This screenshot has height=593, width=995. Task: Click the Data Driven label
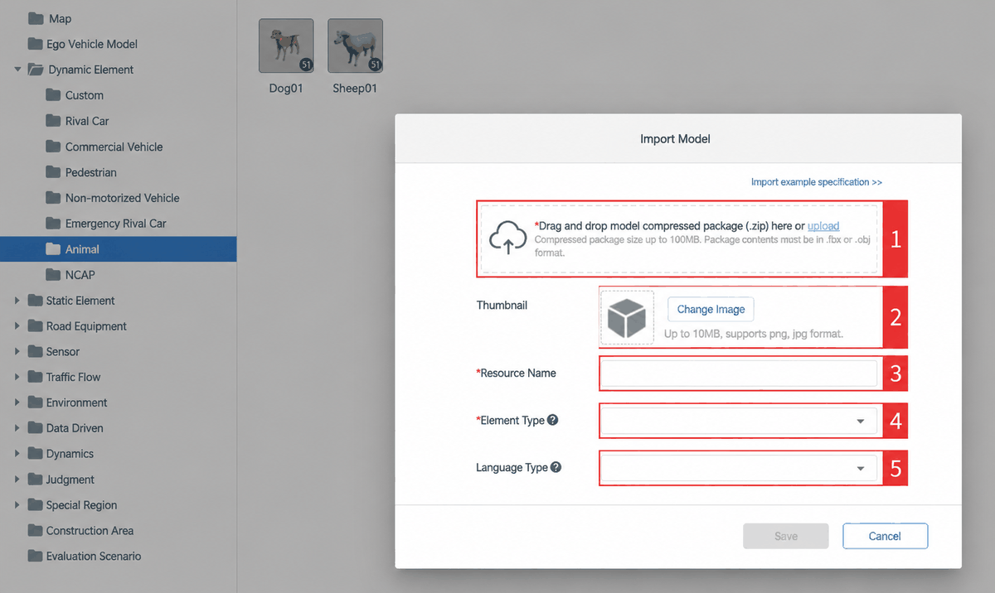pos(75,428)
